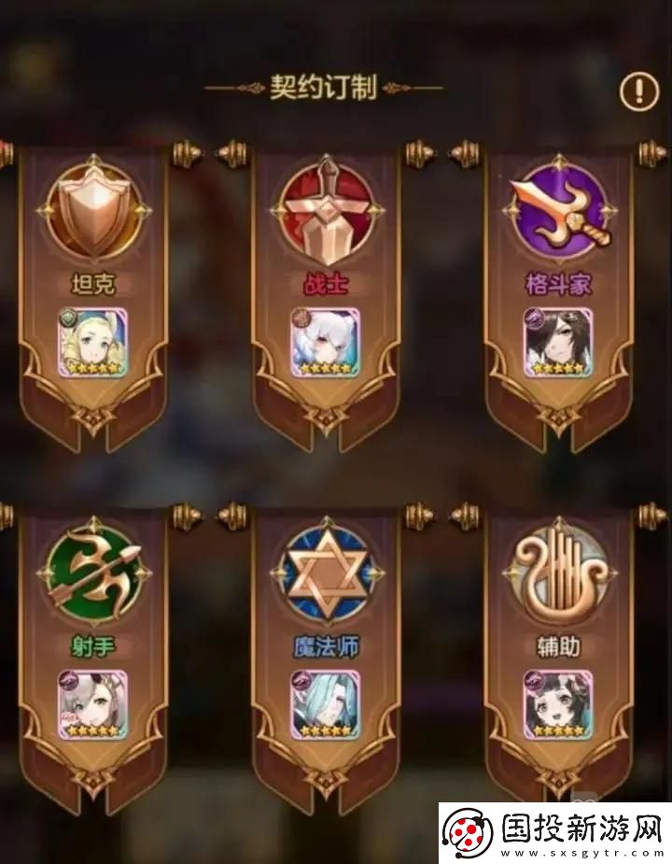The width and height of the screenshot is (672, 864).
Task: Select the purple 格斗家 label
Action: tap(558, 284)
